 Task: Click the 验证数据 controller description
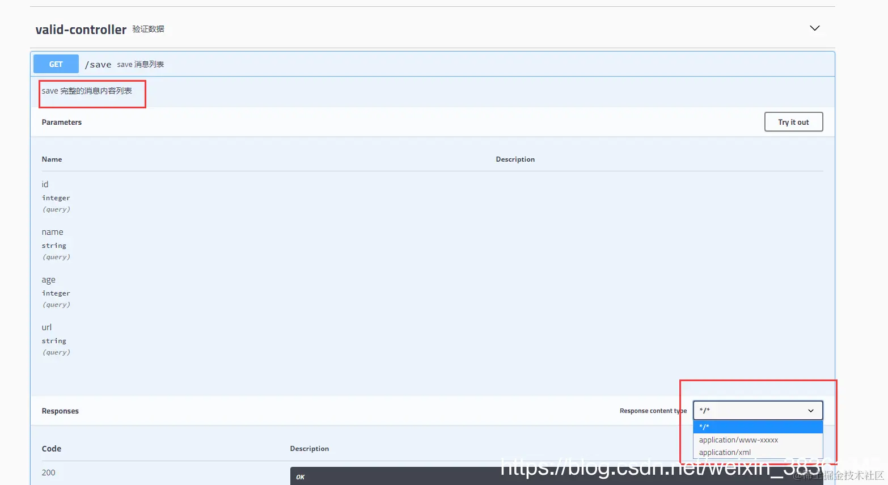click(148, 29)
